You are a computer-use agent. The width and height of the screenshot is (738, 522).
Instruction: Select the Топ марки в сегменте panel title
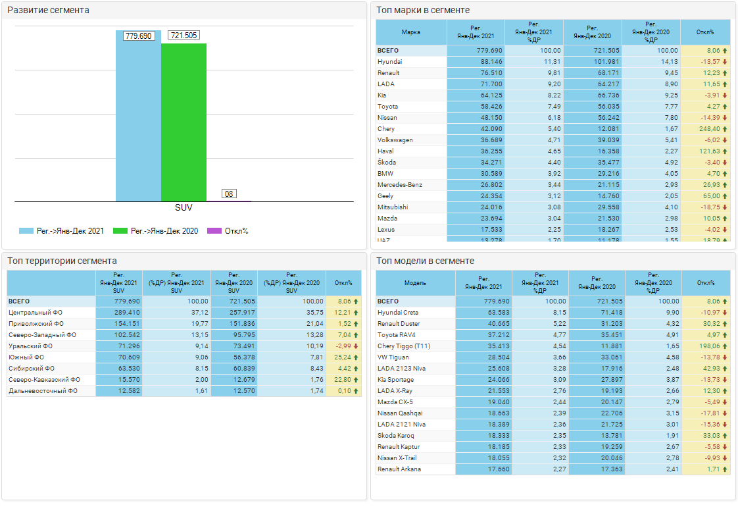[423, 10]
